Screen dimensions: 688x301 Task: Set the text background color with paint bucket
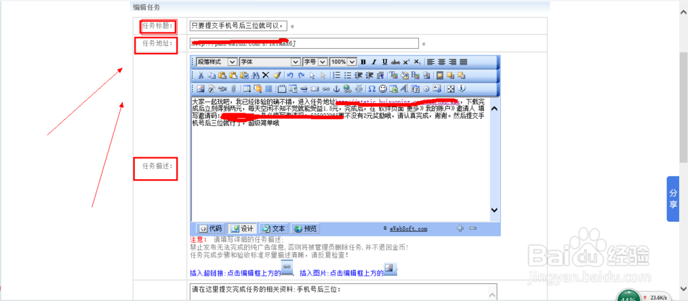pyautogui.click(x=404, y=76)
